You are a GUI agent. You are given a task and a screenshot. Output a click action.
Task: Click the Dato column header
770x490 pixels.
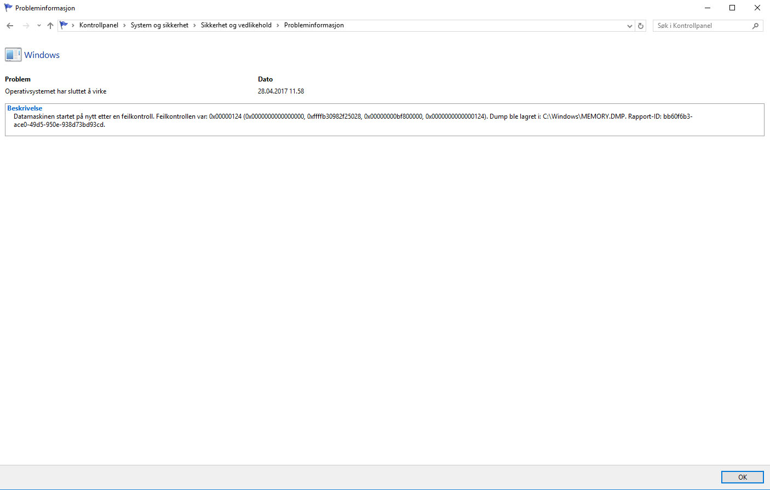(x=265, y=79)
